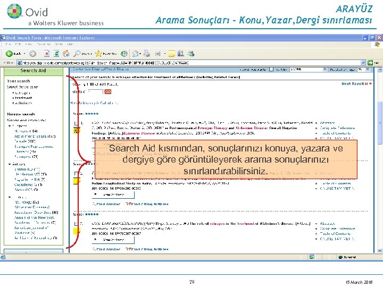Image resolution: width=383 pixels, height=287 pixels.
Task: Click the status bar page icon at left
Action: coord(3,257)
